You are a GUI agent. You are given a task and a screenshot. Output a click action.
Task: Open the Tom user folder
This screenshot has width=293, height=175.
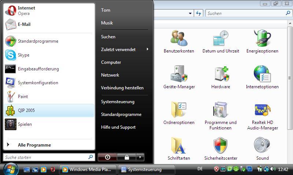pyautogui.click(x=105, y=10)
